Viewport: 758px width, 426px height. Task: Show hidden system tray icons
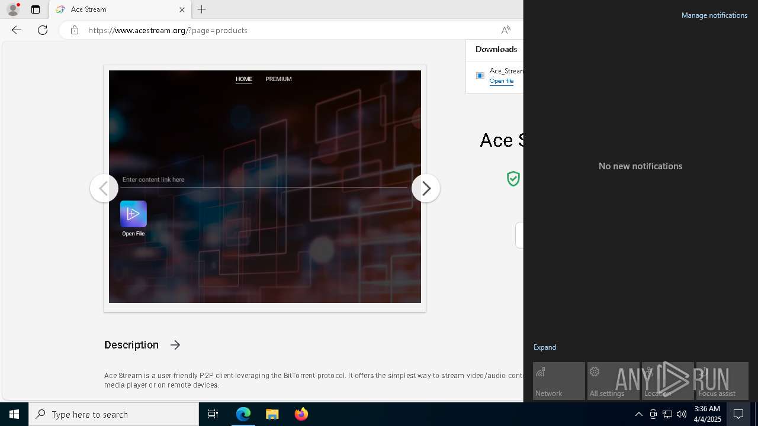[x=638, y=414]
